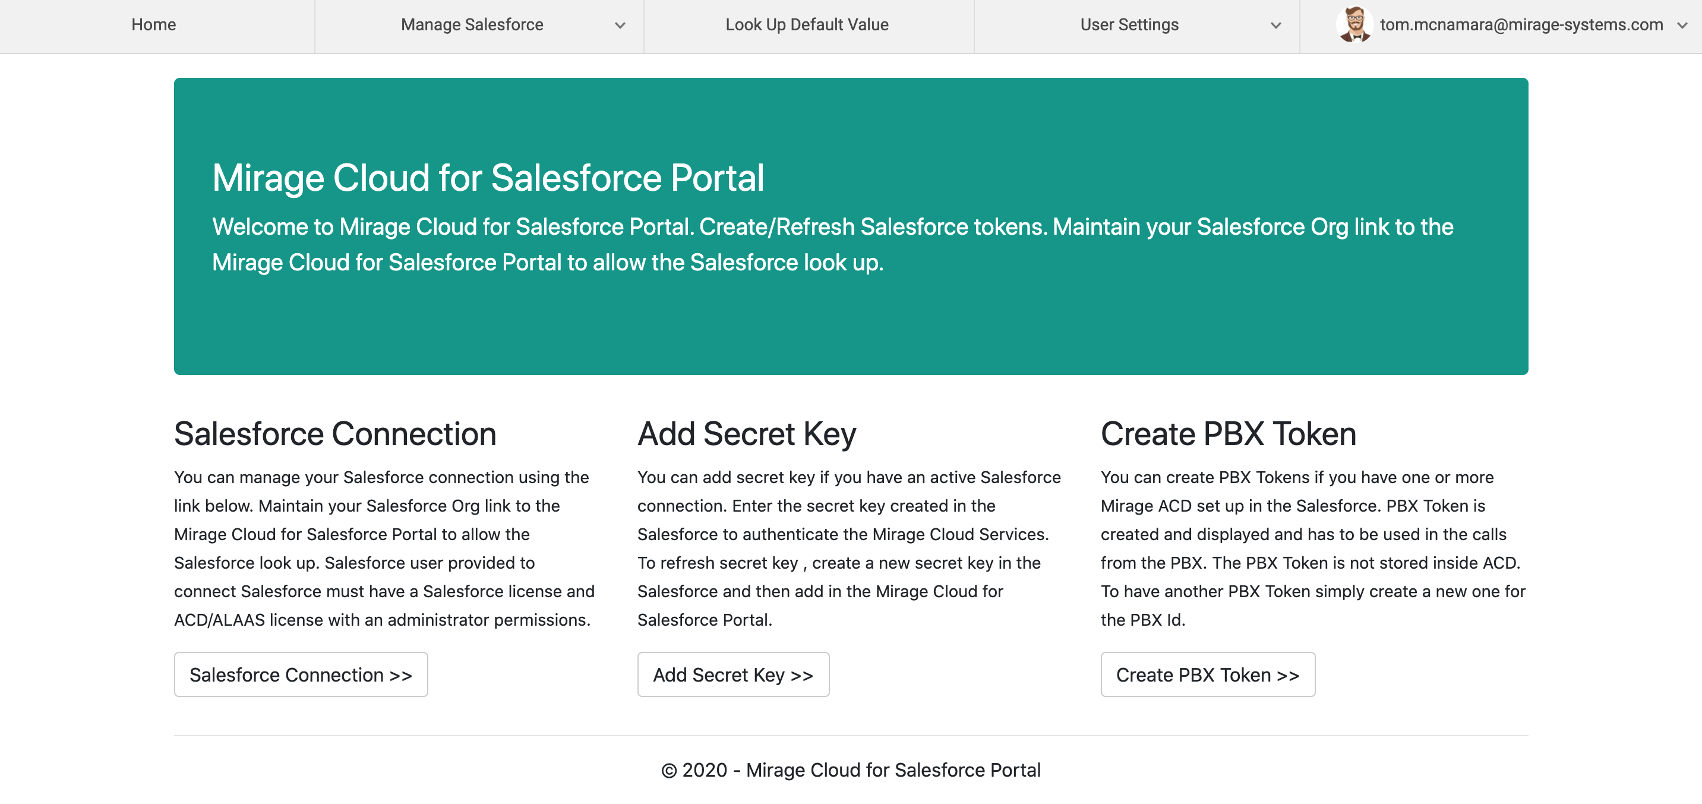Click Salesforce Connection >> button

pos(301,674)
